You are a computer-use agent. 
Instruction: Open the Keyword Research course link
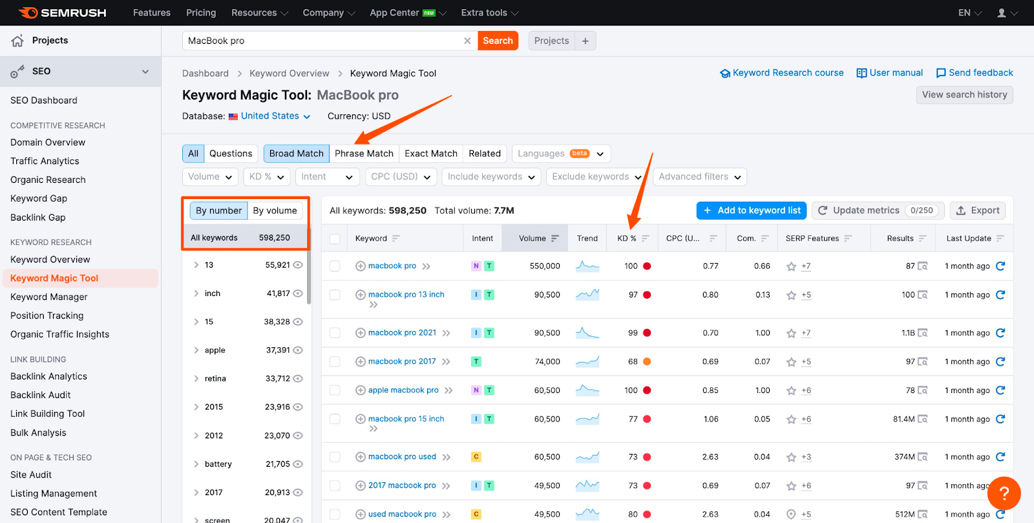pos(782,73)
